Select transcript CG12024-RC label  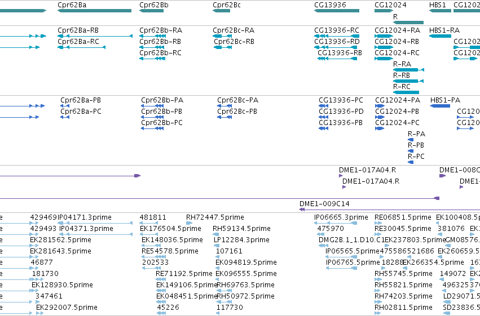[397, 53]
